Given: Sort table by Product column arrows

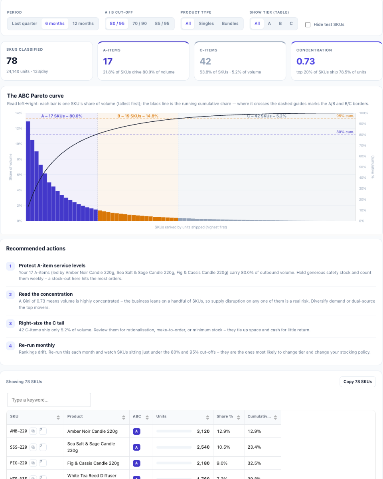Looking at the screenshot, I should [124, 417].
